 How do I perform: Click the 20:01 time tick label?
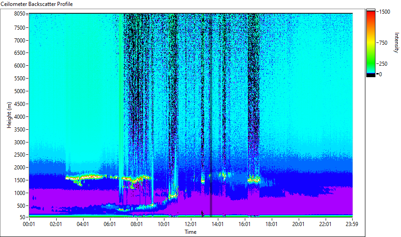click(x=298, y=224)
